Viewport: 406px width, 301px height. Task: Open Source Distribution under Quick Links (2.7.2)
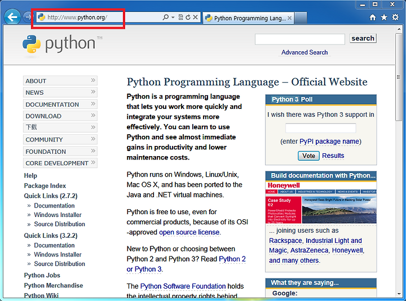pyautogui.click(x=60, y=224)
